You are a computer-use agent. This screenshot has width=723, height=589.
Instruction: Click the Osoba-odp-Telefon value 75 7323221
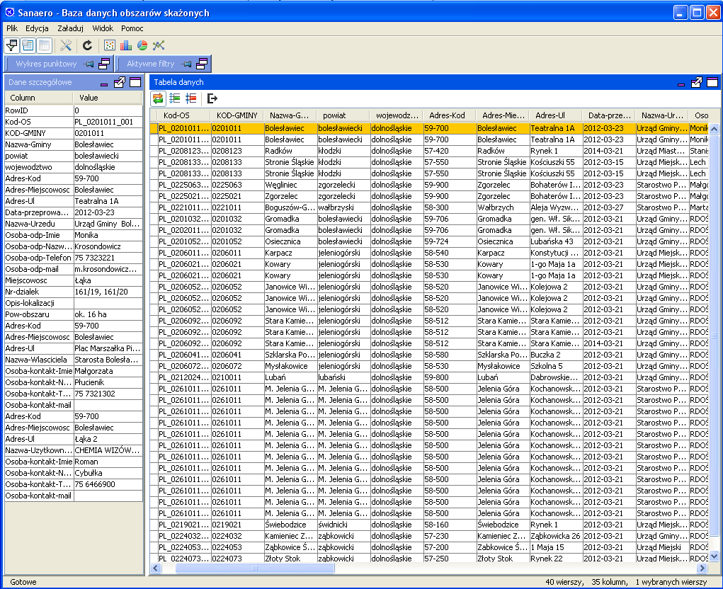108,258
